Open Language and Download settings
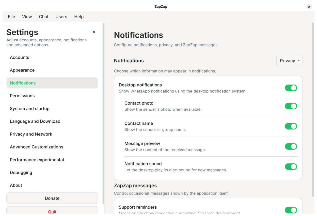 click(x=52, y=121)
